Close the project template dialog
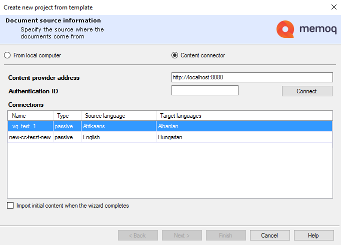Viewport: 341px width, 245px height. (x=333, y=7)
